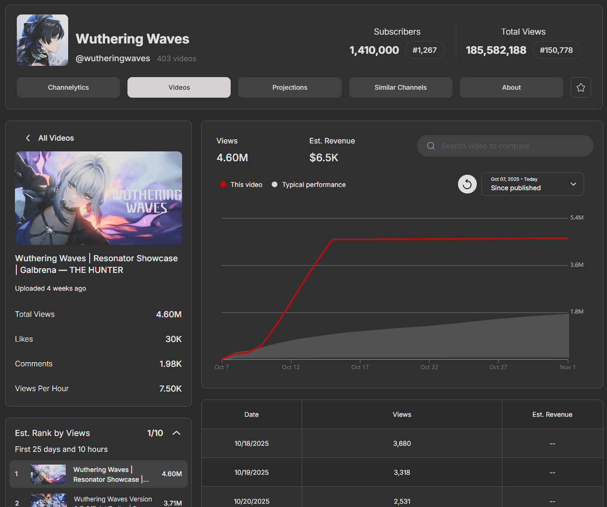Click the 5.4M chart axis label
The image size is (607, 507).
[x=577, y=218]
